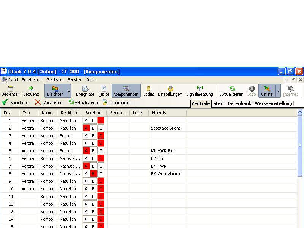Click the Speichern button

coord(15,103)
